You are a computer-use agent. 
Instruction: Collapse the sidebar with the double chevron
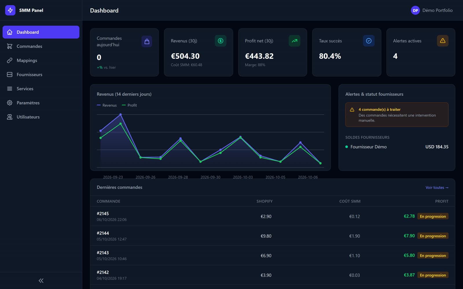pyautogui.click(x=41, y=281)
